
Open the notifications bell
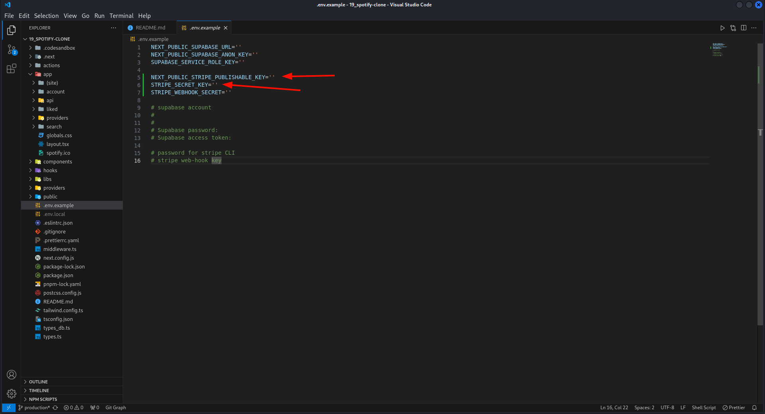pos(754,408)
